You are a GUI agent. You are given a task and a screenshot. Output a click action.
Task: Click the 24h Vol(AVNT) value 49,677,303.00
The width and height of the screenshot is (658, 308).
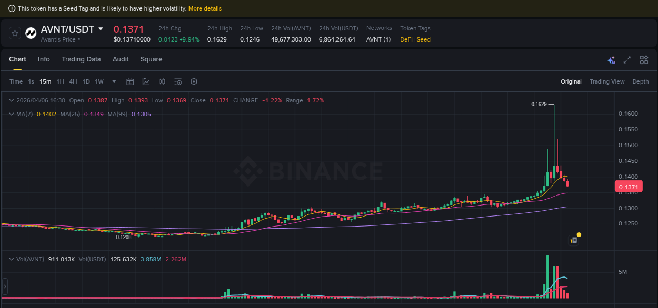pyautogui.click(x=291, y=39)
